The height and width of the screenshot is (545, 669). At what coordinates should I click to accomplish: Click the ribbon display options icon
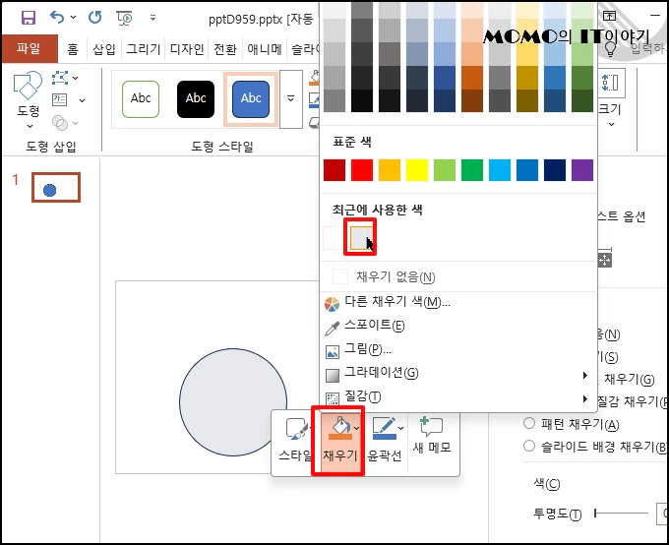point(610,16)
